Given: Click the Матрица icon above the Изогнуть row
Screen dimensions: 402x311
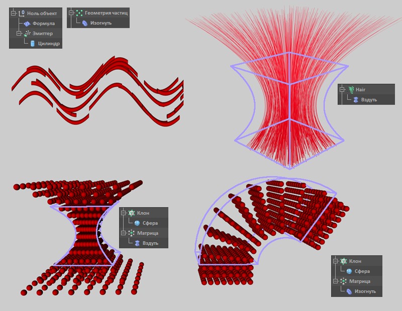Looking at the screenshot, I should point(344,281).
